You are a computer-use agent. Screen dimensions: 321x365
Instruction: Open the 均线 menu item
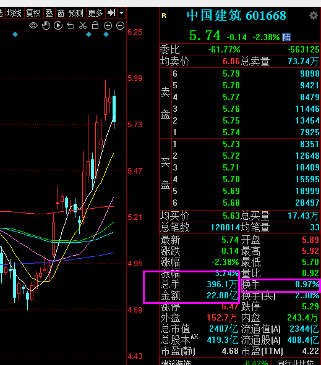click(14, 13)
